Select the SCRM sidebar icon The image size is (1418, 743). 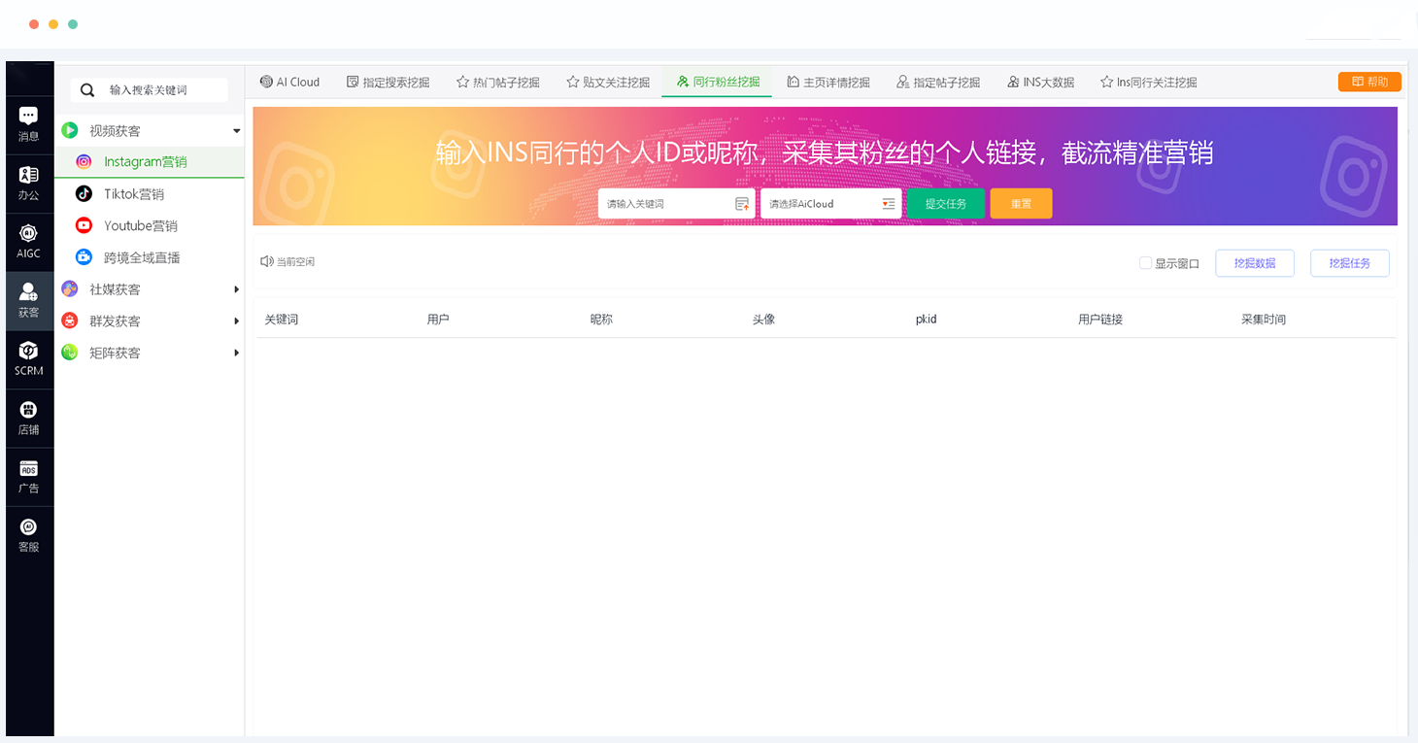click(x=29, y=357)
